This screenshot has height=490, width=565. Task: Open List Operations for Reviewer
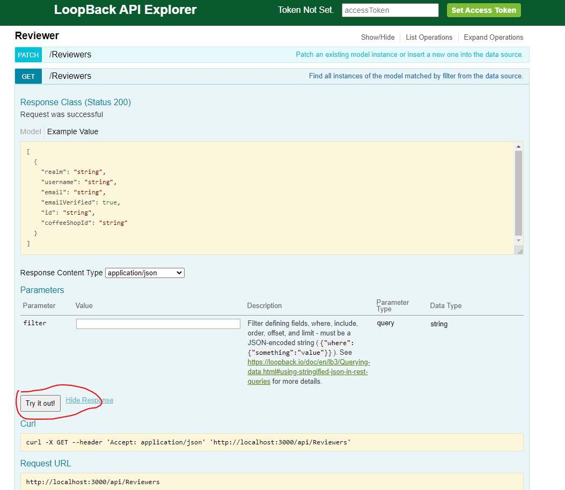429,38
